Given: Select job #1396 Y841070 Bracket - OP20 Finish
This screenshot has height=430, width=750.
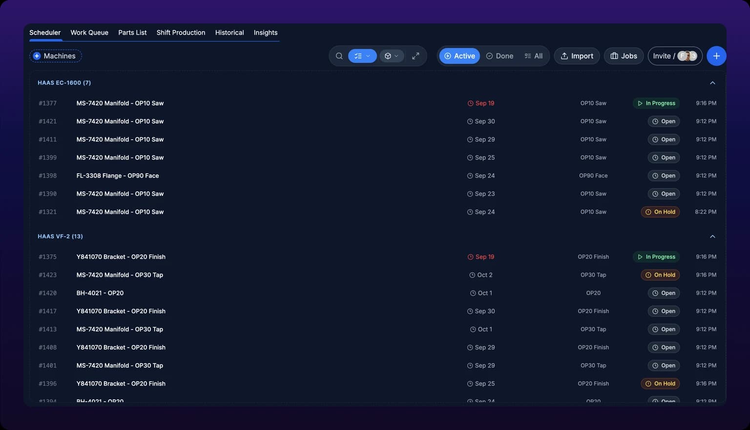Looking at the screenshot, I should tap(377, 384).
